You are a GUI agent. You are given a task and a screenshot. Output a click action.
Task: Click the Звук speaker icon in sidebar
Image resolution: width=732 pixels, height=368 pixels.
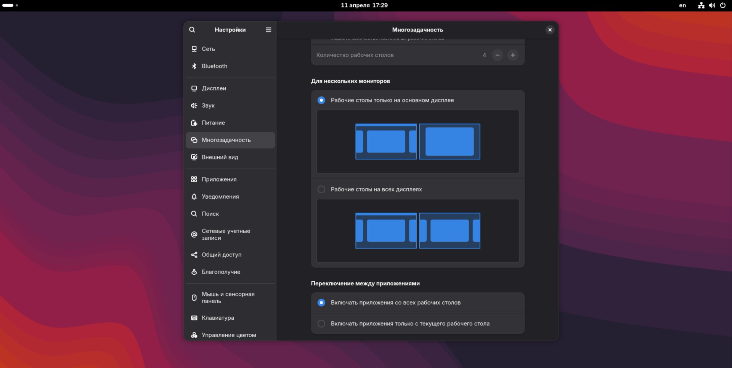pos(194,105)
